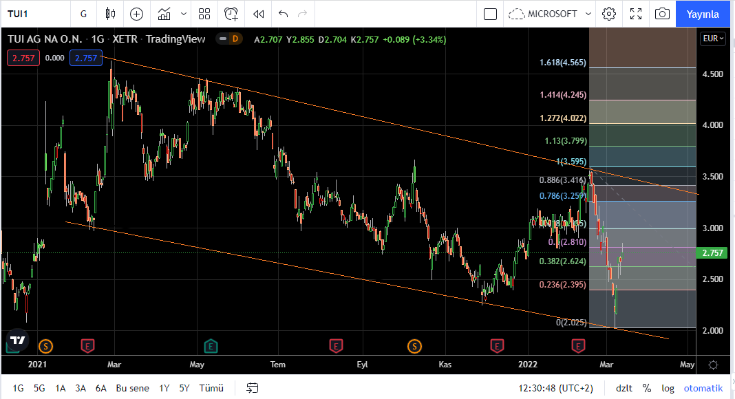This screenshot has width=735, height=399.
Task: Select the 1A date range
Action: point(60,388)
